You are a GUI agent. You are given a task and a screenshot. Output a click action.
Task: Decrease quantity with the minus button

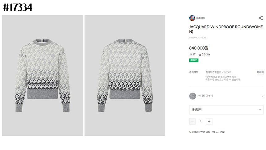(192, 121)
